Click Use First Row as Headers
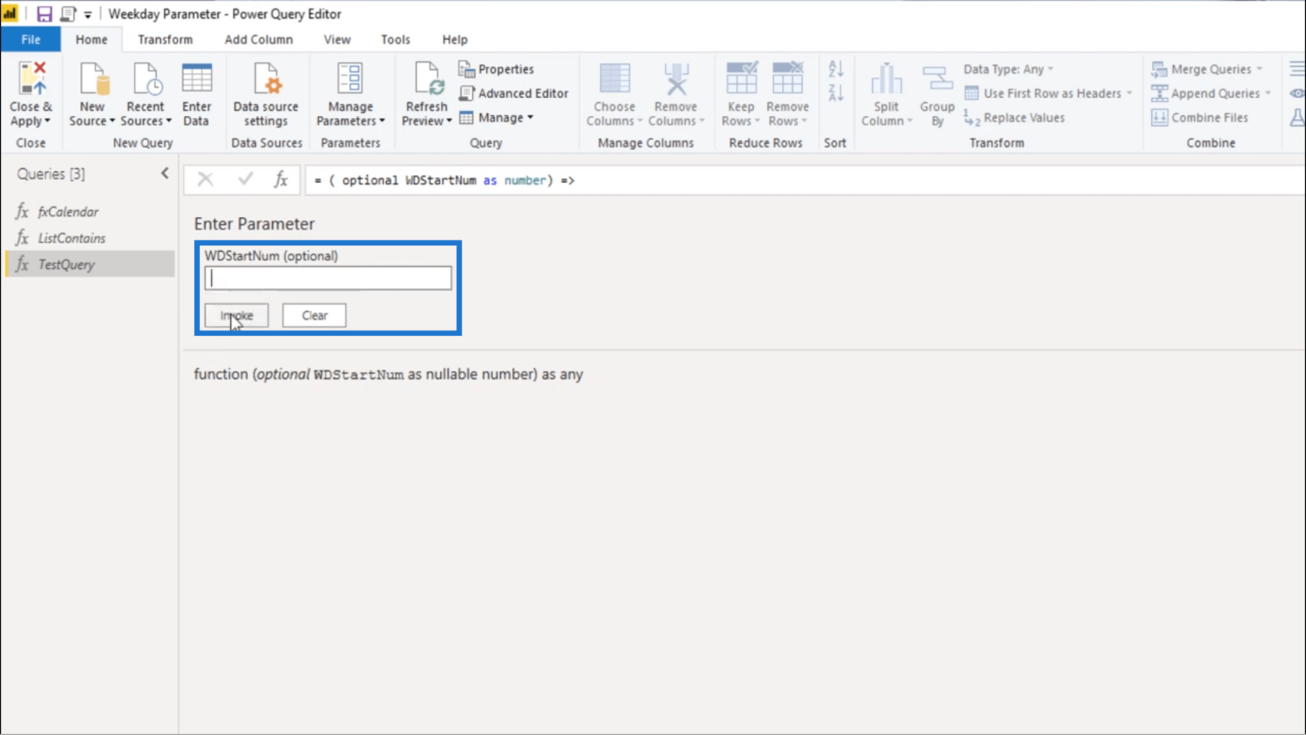Viewport: 1306px width, 735px height. (1048, 93)
